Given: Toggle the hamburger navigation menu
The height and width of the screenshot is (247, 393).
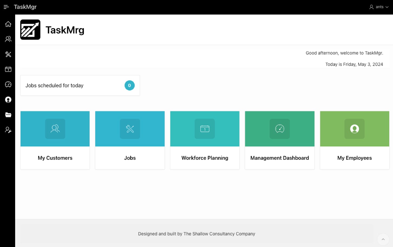Looking at the screenshot, I should (x=6, y=7).
